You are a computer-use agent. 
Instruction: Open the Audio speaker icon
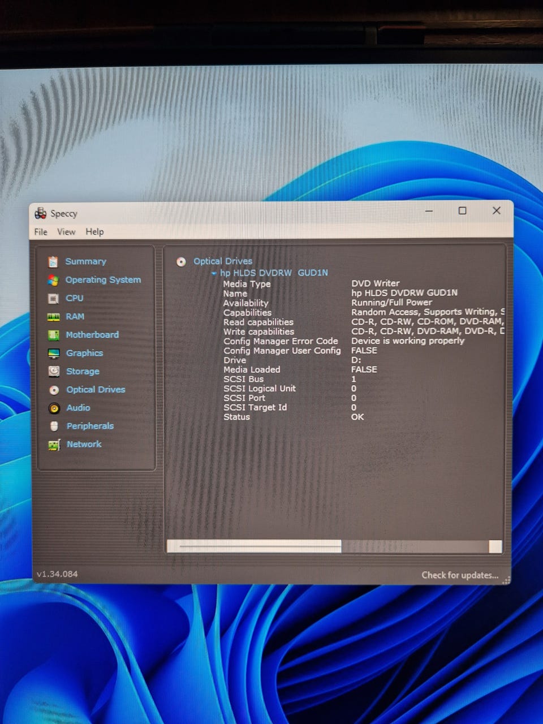click(54, 408)
